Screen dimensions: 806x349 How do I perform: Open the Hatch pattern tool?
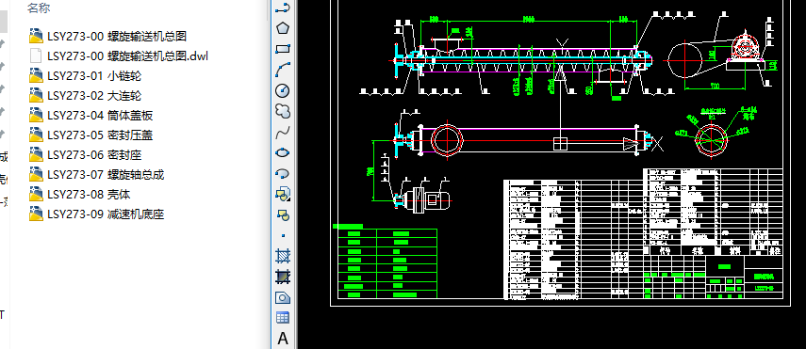283,256
